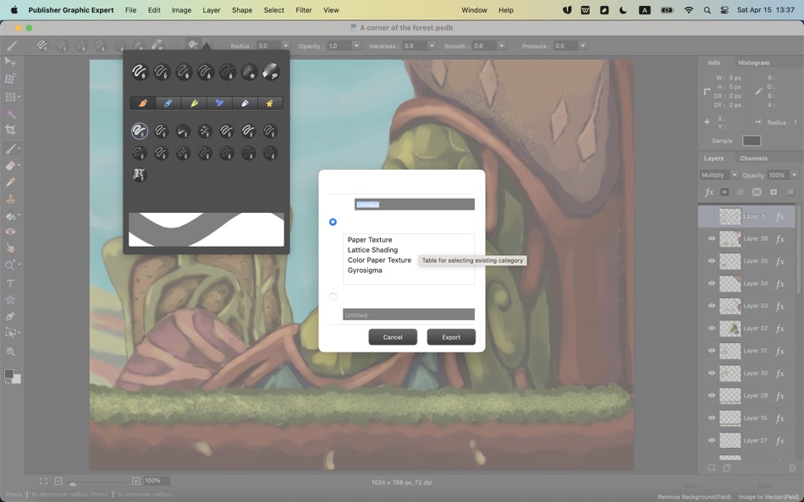804x502 pixels.
Task: Open the Multiply blend mode dropdown
Action: click(719, 175)
